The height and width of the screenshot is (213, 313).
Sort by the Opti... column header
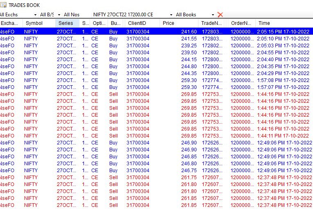(99, 23)
